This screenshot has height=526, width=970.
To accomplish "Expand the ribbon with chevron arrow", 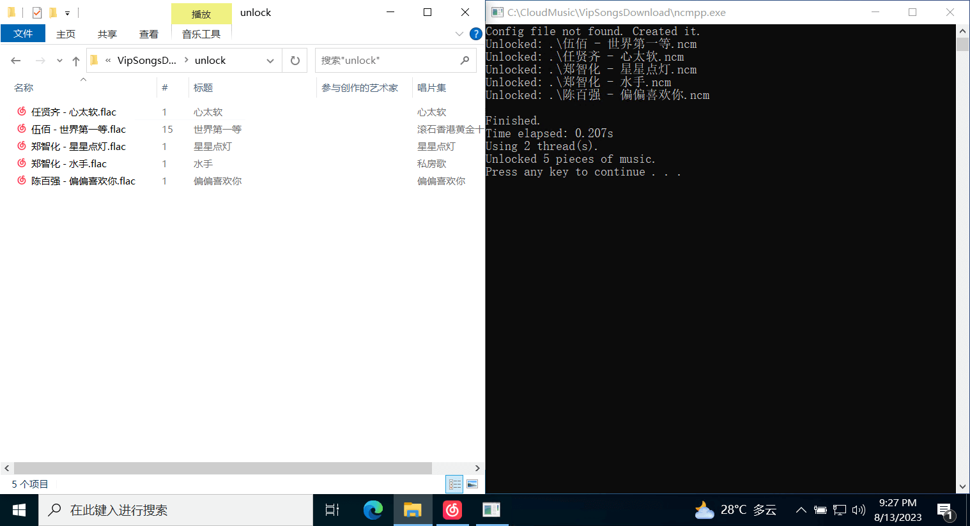I will pos(459,34).
